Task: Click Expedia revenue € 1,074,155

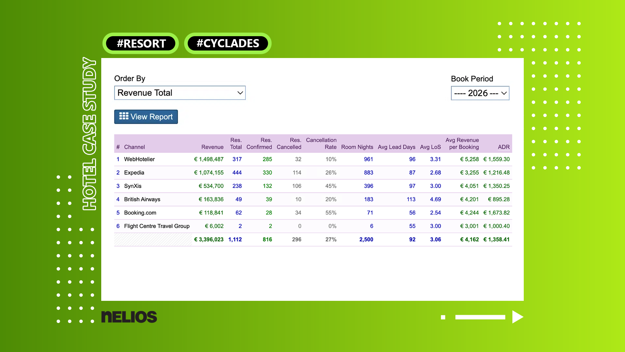Action: pos(209,173)
